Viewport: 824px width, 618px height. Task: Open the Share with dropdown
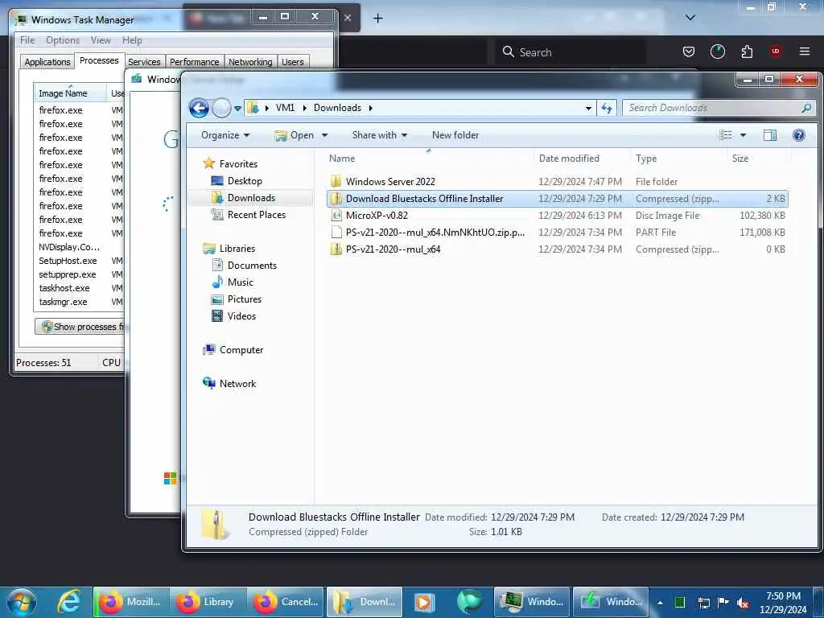point(380,135)
